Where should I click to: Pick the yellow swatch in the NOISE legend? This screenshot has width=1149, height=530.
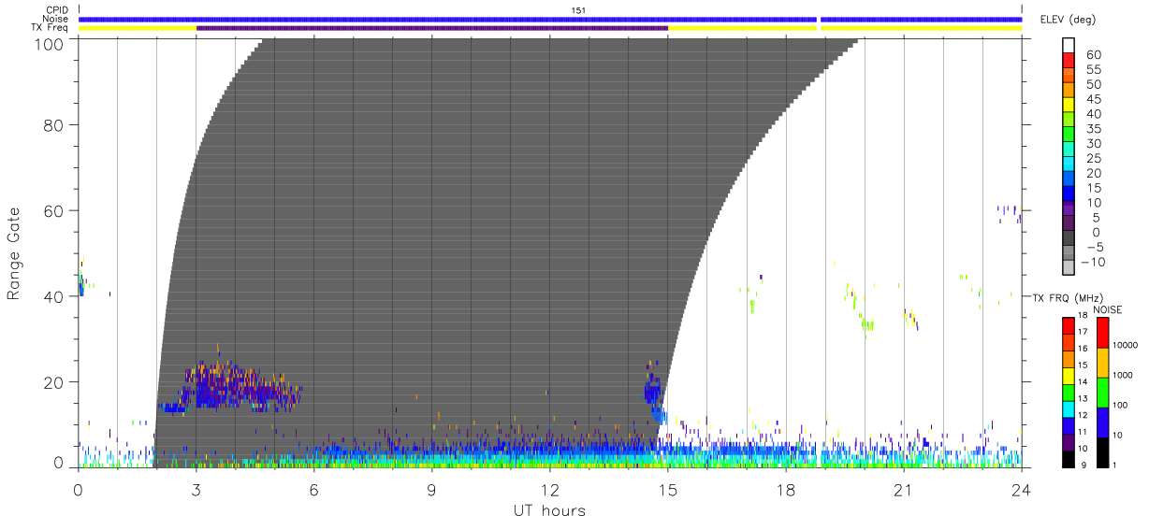[x=1102, y=363]
